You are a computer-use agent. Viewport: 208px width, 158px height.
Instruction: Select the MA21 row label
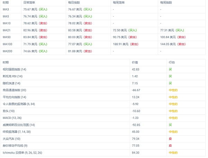[x=7, y=30]
